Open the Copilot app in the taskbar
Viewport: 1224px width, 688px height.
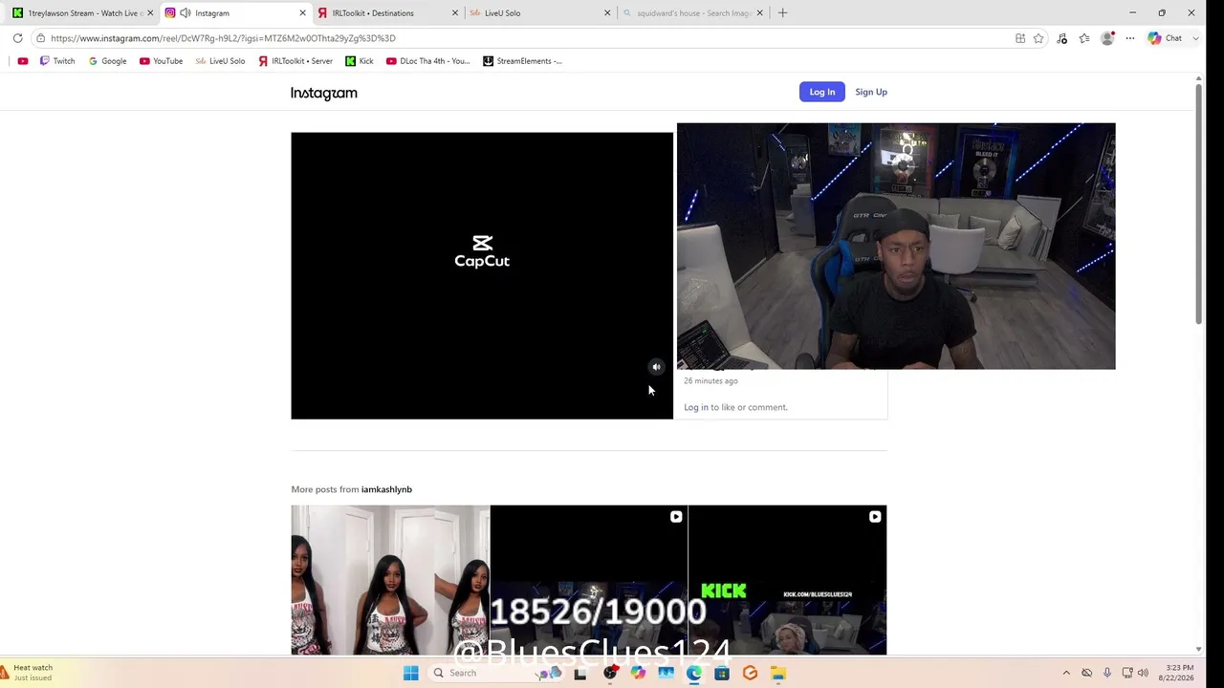(638, 674)
